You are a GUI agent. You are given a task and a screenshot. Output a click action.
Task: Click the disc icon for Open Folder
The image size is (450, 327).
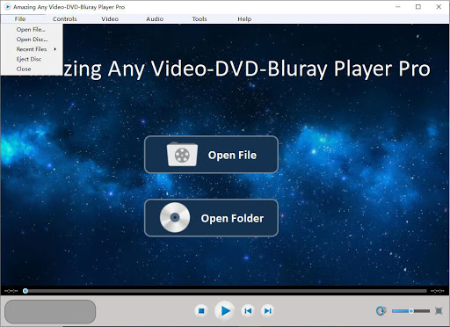click(175, 218)
